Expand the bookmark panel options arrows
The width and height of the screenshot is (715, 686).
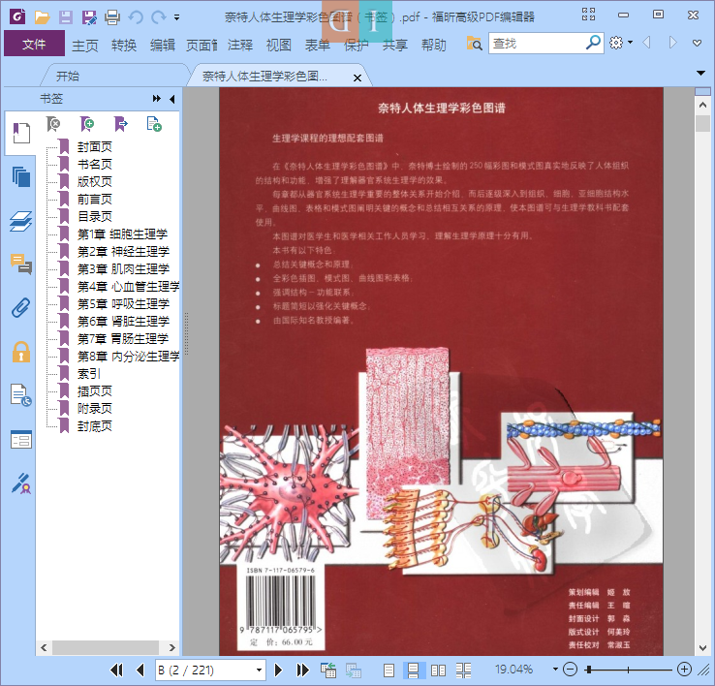pyautogui.click(x=156, y=99)
